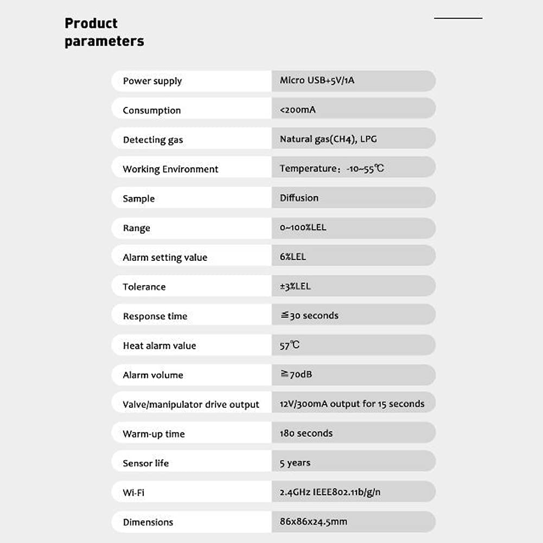Click the 6%LEL alarm setting value
The height and width of the screenshot is (543, 543).
pyautogui.click(x=293, y=257)
